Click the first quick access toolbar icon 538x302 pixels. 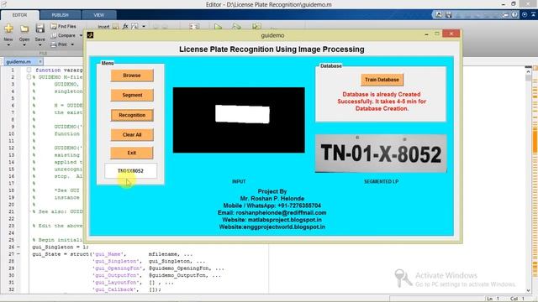click(439, 15)
